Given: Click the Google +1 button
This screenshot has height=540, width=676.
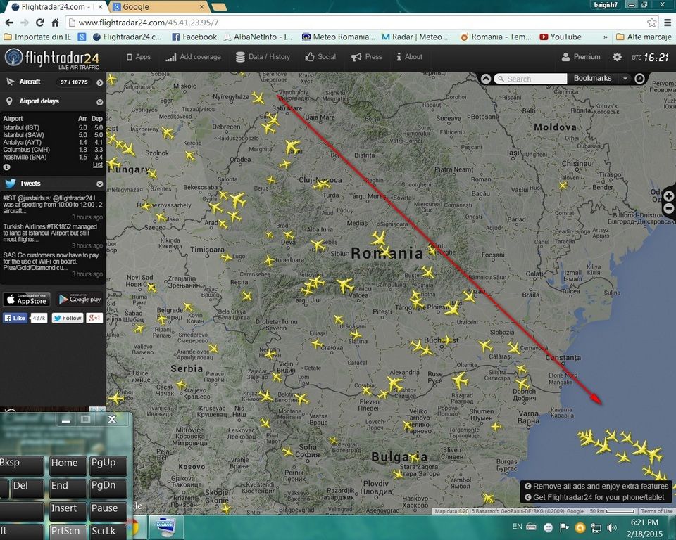Looking at the screenshot, I should [x=94, y=319].
